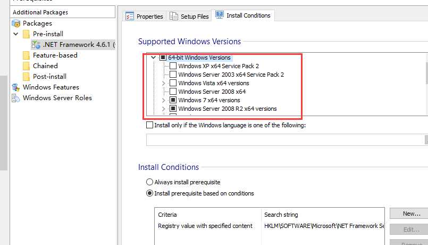The height and width of the screenshot is (245, 428).
Task: Select the Post-install folder icon
Action: tap(27, 77)
